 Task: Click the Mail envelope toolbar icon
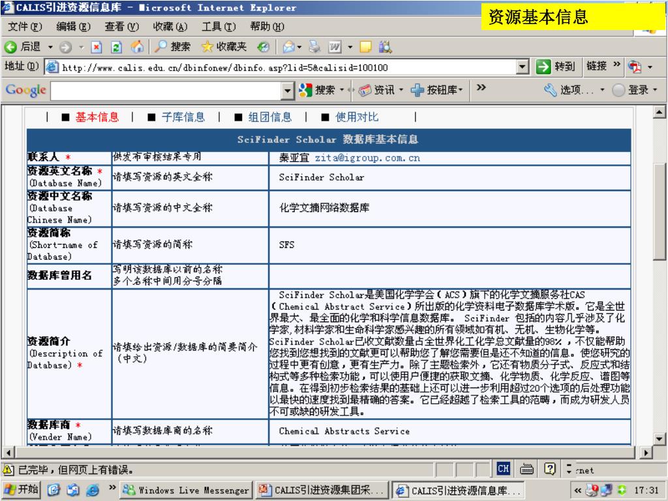288,47
